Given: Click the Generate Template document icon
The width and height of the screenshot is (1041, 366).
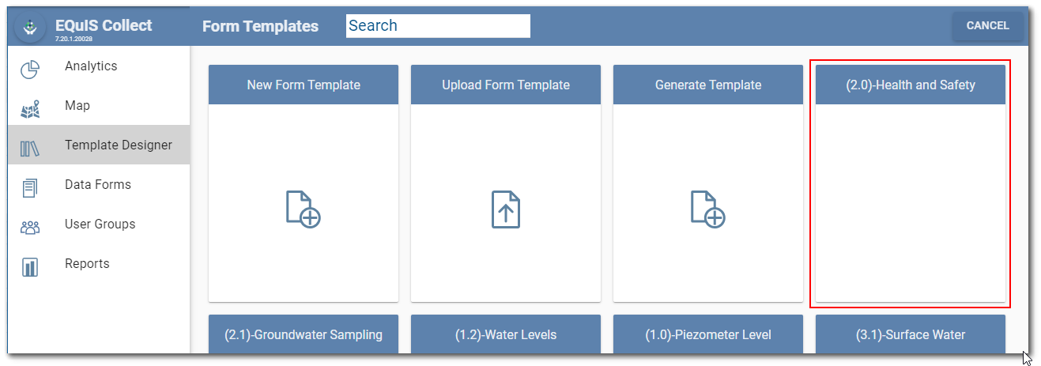Looking at the screenshot, I should (707, 209).
